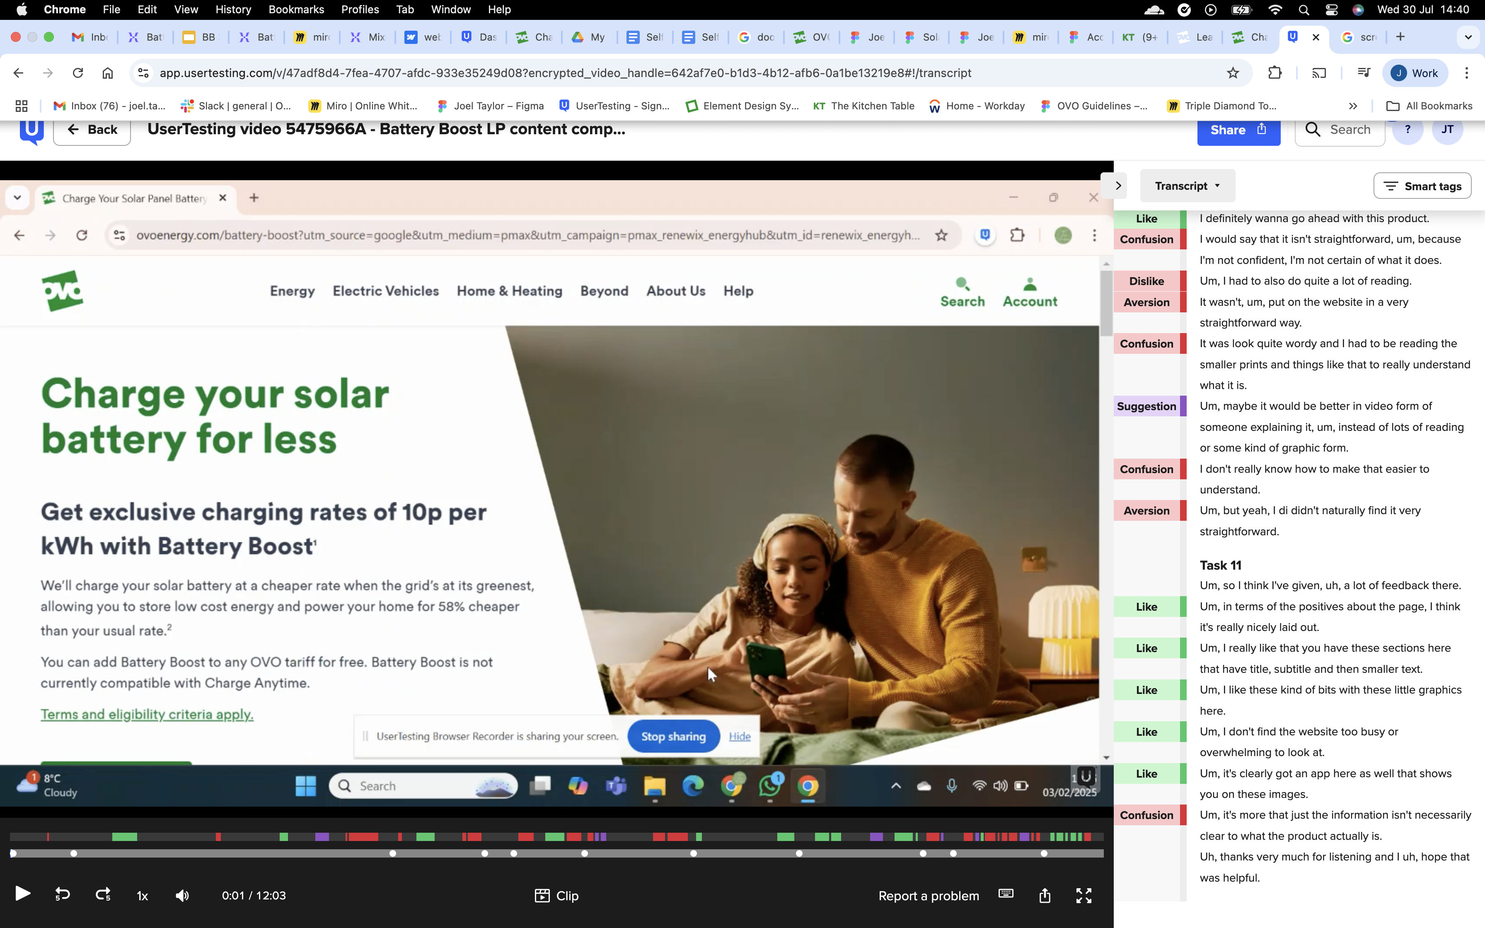Jump to Suggestion transcript line

coord(1316,406)
